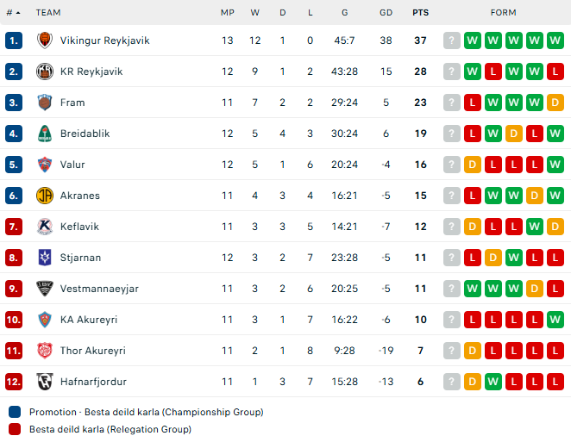Sort the table by PTS column
The width and height of the screenshot is (571, 442).
coord(421,13)
